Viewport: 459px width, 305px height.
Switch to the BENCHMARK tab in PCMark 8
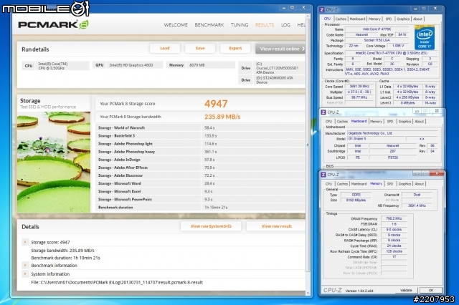coord(209,25)
